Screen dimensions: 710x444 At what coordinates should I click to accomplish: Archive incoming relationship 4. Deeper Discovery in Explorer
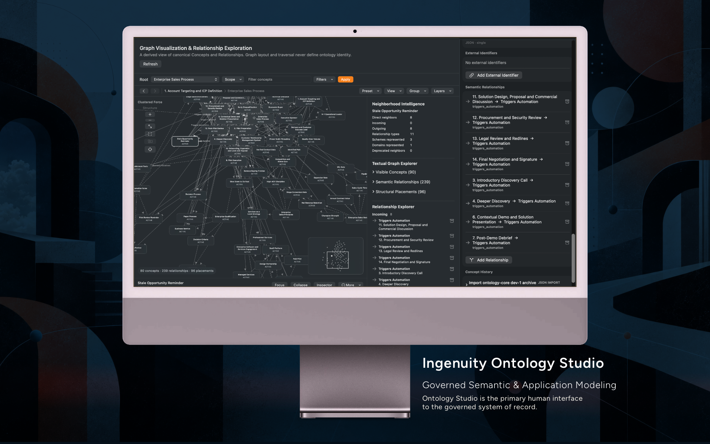452,280
